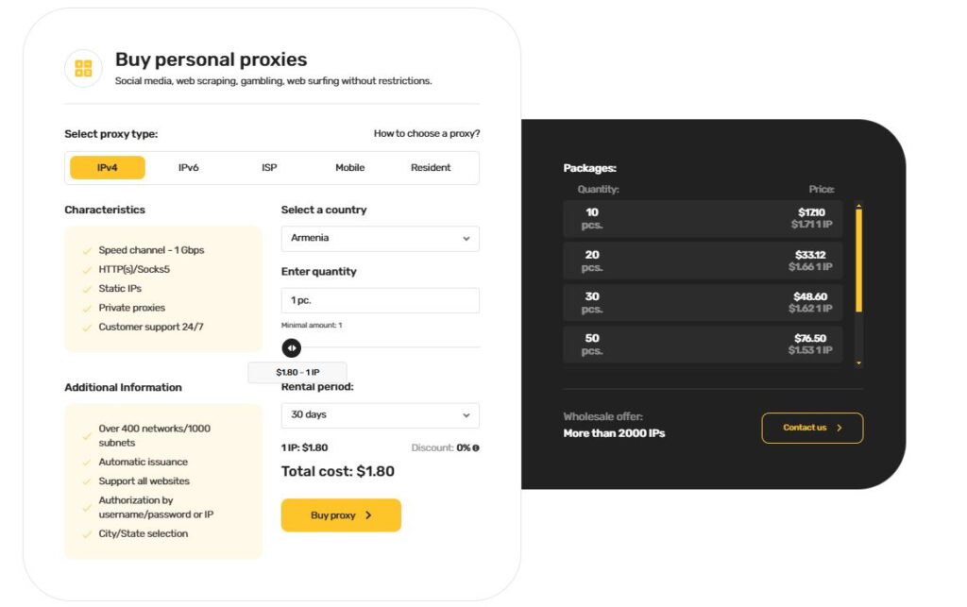Image resolution: width=967 pixels, height=607 pixels.
Task: Click the packages list scroll-up arrow
Action: [x=858, y=205]
